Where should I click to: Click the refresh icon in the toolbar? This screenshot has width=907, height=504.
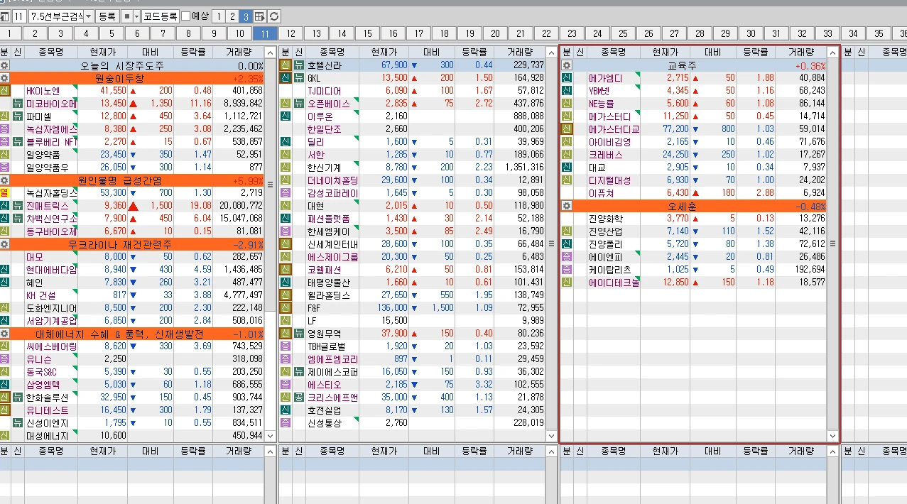pyautogui.click(x=274, y=16)
